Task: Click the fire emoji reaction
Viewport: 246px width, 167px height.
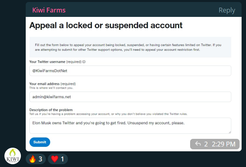Action: coord(33,159)
